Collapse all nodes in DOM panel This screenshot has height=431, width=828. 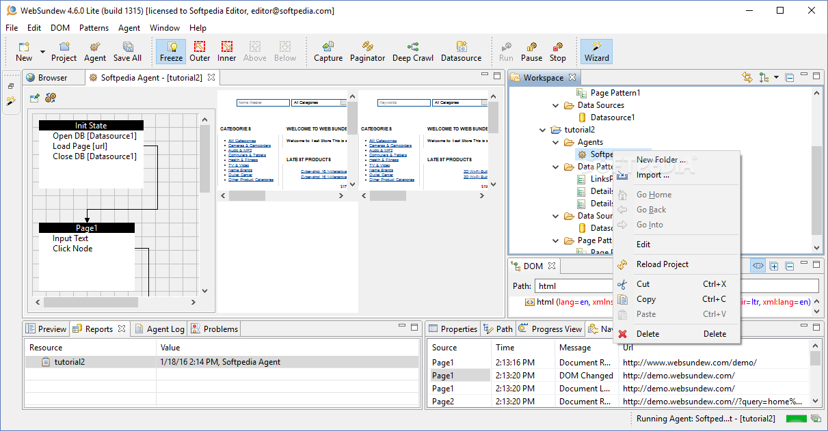coord(788,266)
